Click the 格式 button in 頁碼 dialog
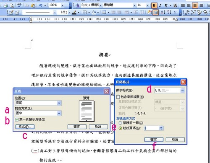Viewport: 210px width, 163px height. 25,127
